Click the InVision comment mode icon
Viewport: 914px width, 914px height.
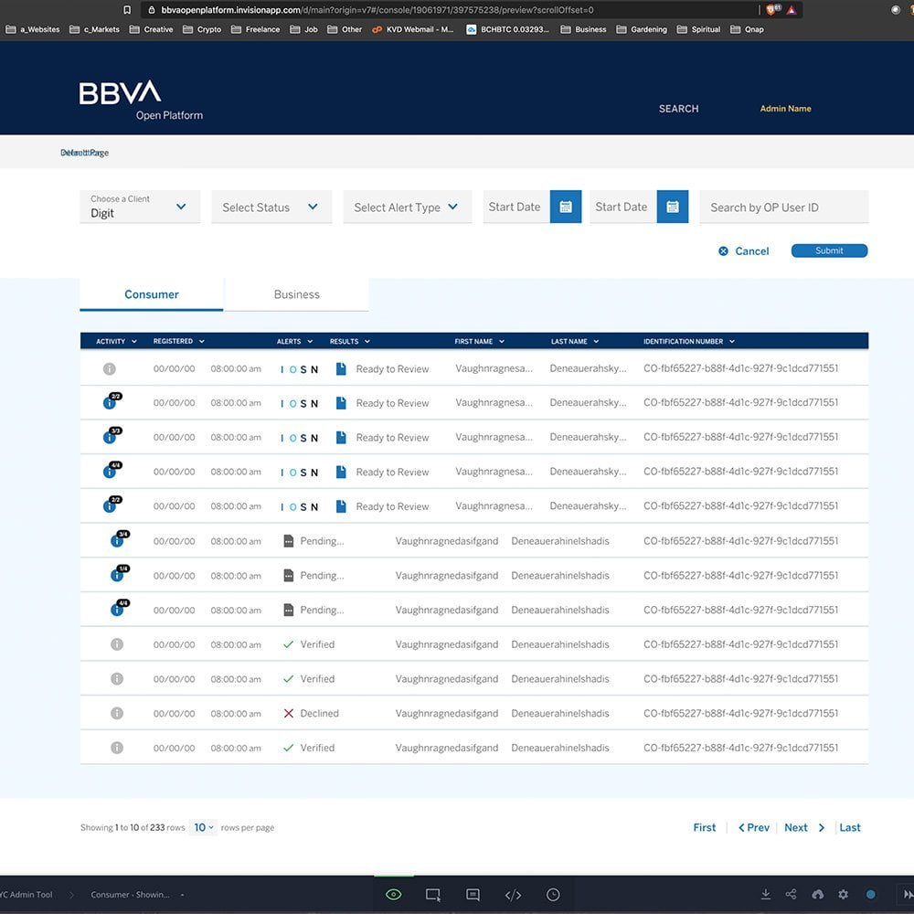(x=473, y=895)
